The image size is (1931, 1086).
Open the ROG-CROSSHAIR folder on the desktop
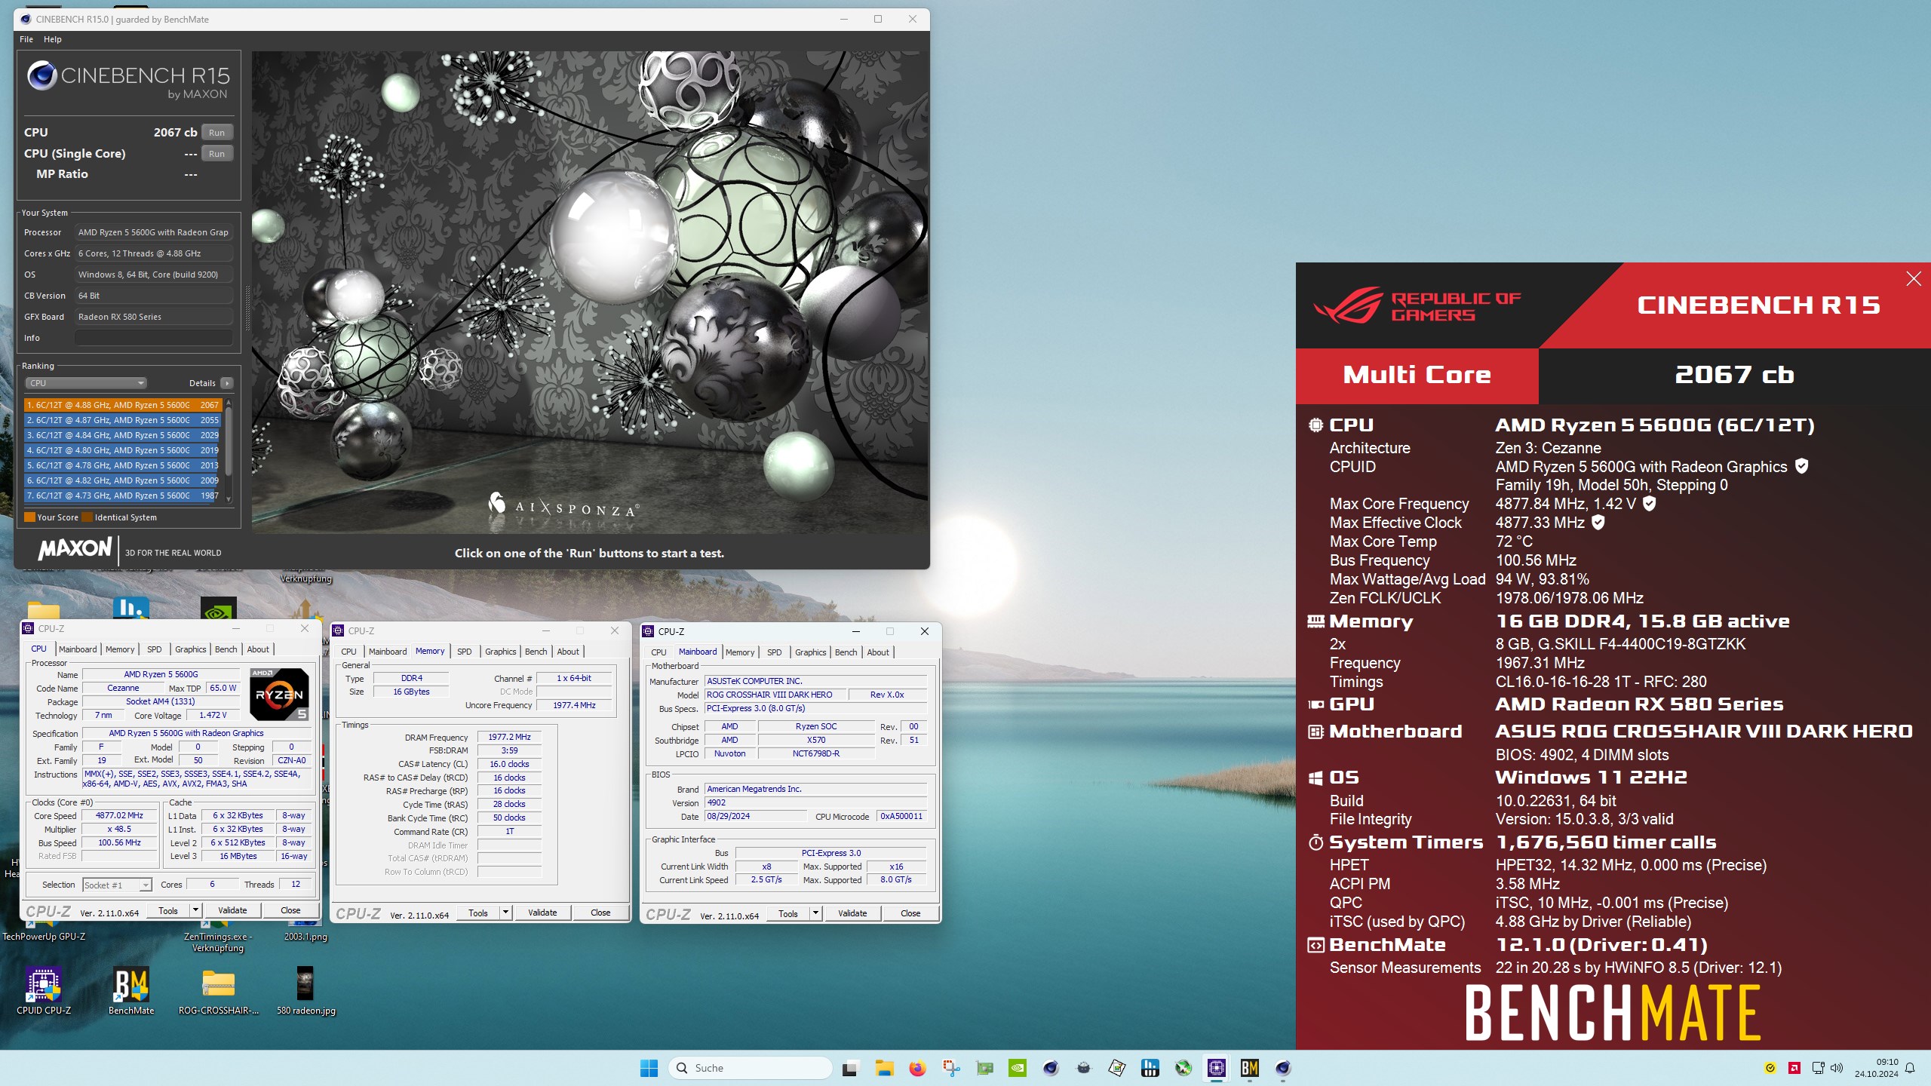tap(219, 991)
